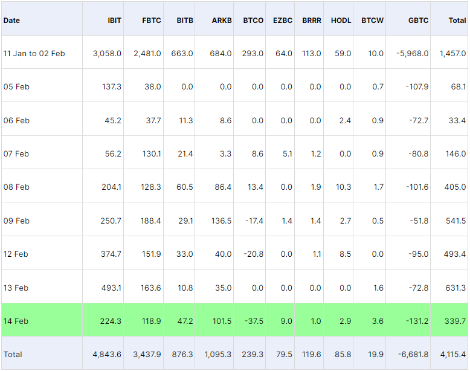Screen dimensions: 470x371
Task: Click the GBTC column header
Action: tap(418, 21)
